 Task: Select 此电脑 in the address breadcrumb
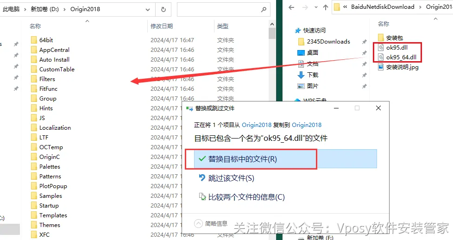click(11, 9)
